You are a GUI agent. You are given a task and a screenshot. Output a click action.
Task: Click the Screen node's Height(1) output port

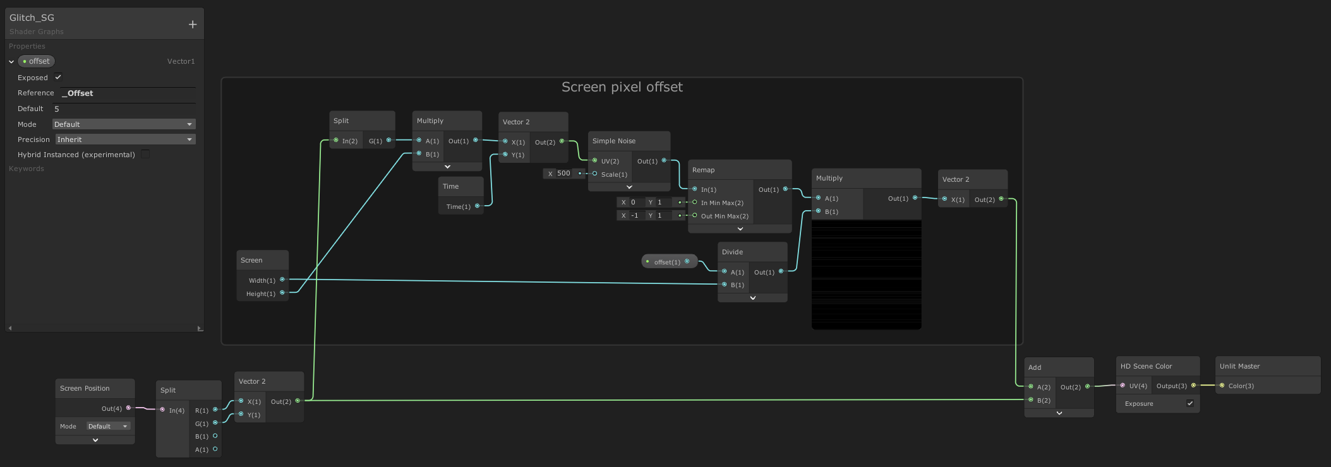point(282,293)
